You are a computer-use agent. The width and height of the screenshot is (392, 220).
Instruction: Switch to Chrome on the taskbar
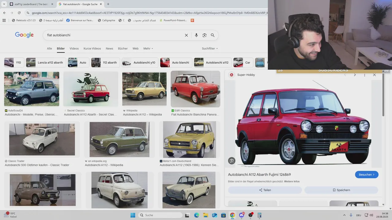[x=232, y=215]
